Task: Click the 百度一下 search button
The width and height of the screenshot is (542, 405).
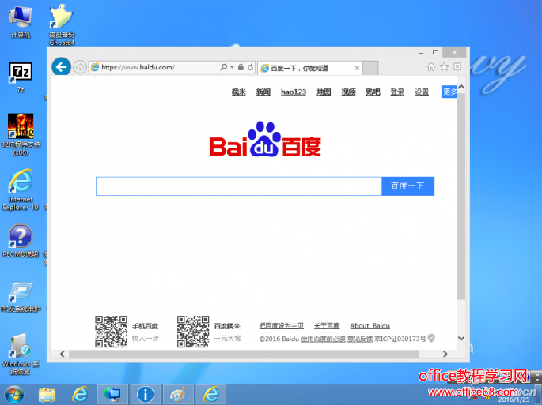Action: coord(407,186)
